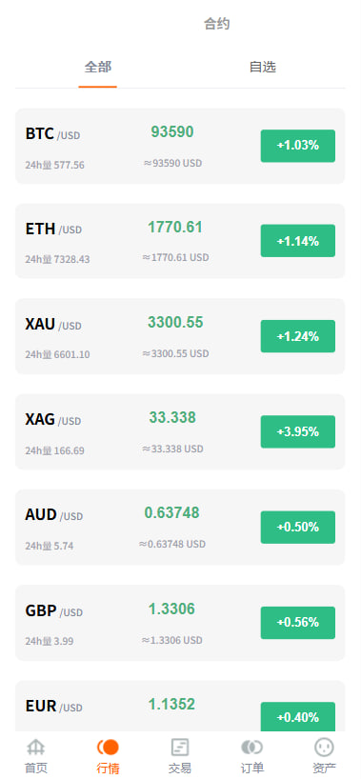The height and width of the screenshot is (779, 361).
Task: Open the assets icon in the bottom bar
Action: (324, 747)
